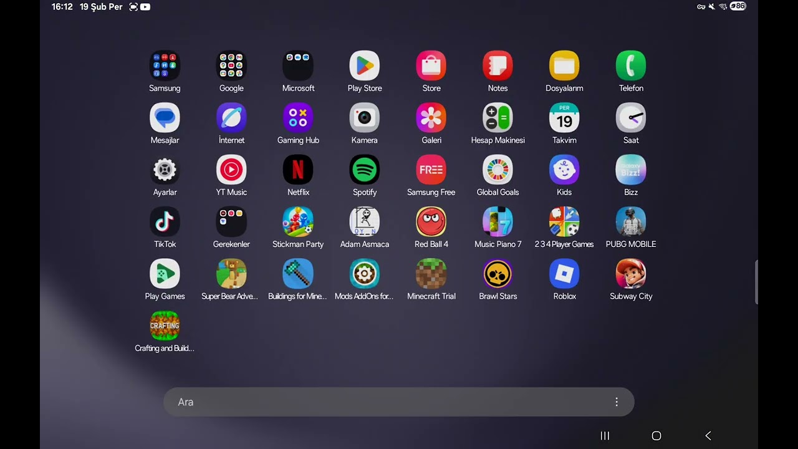Tap the Ara search field

pyautogui.click(x=399, y=402)
